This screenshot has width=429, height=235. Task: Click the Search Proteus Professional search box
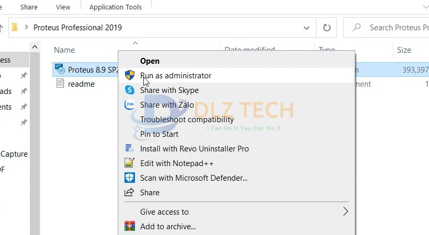coord(398,27)
